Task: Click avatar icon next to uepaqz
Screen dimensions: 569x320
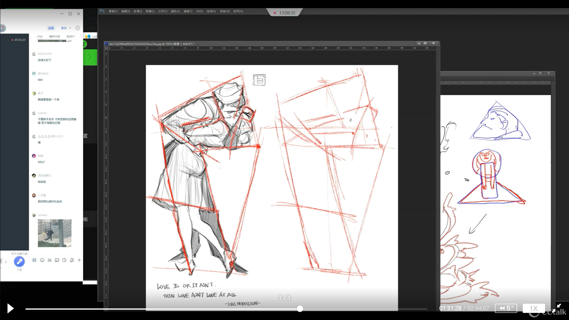Action: click(34, 215)
